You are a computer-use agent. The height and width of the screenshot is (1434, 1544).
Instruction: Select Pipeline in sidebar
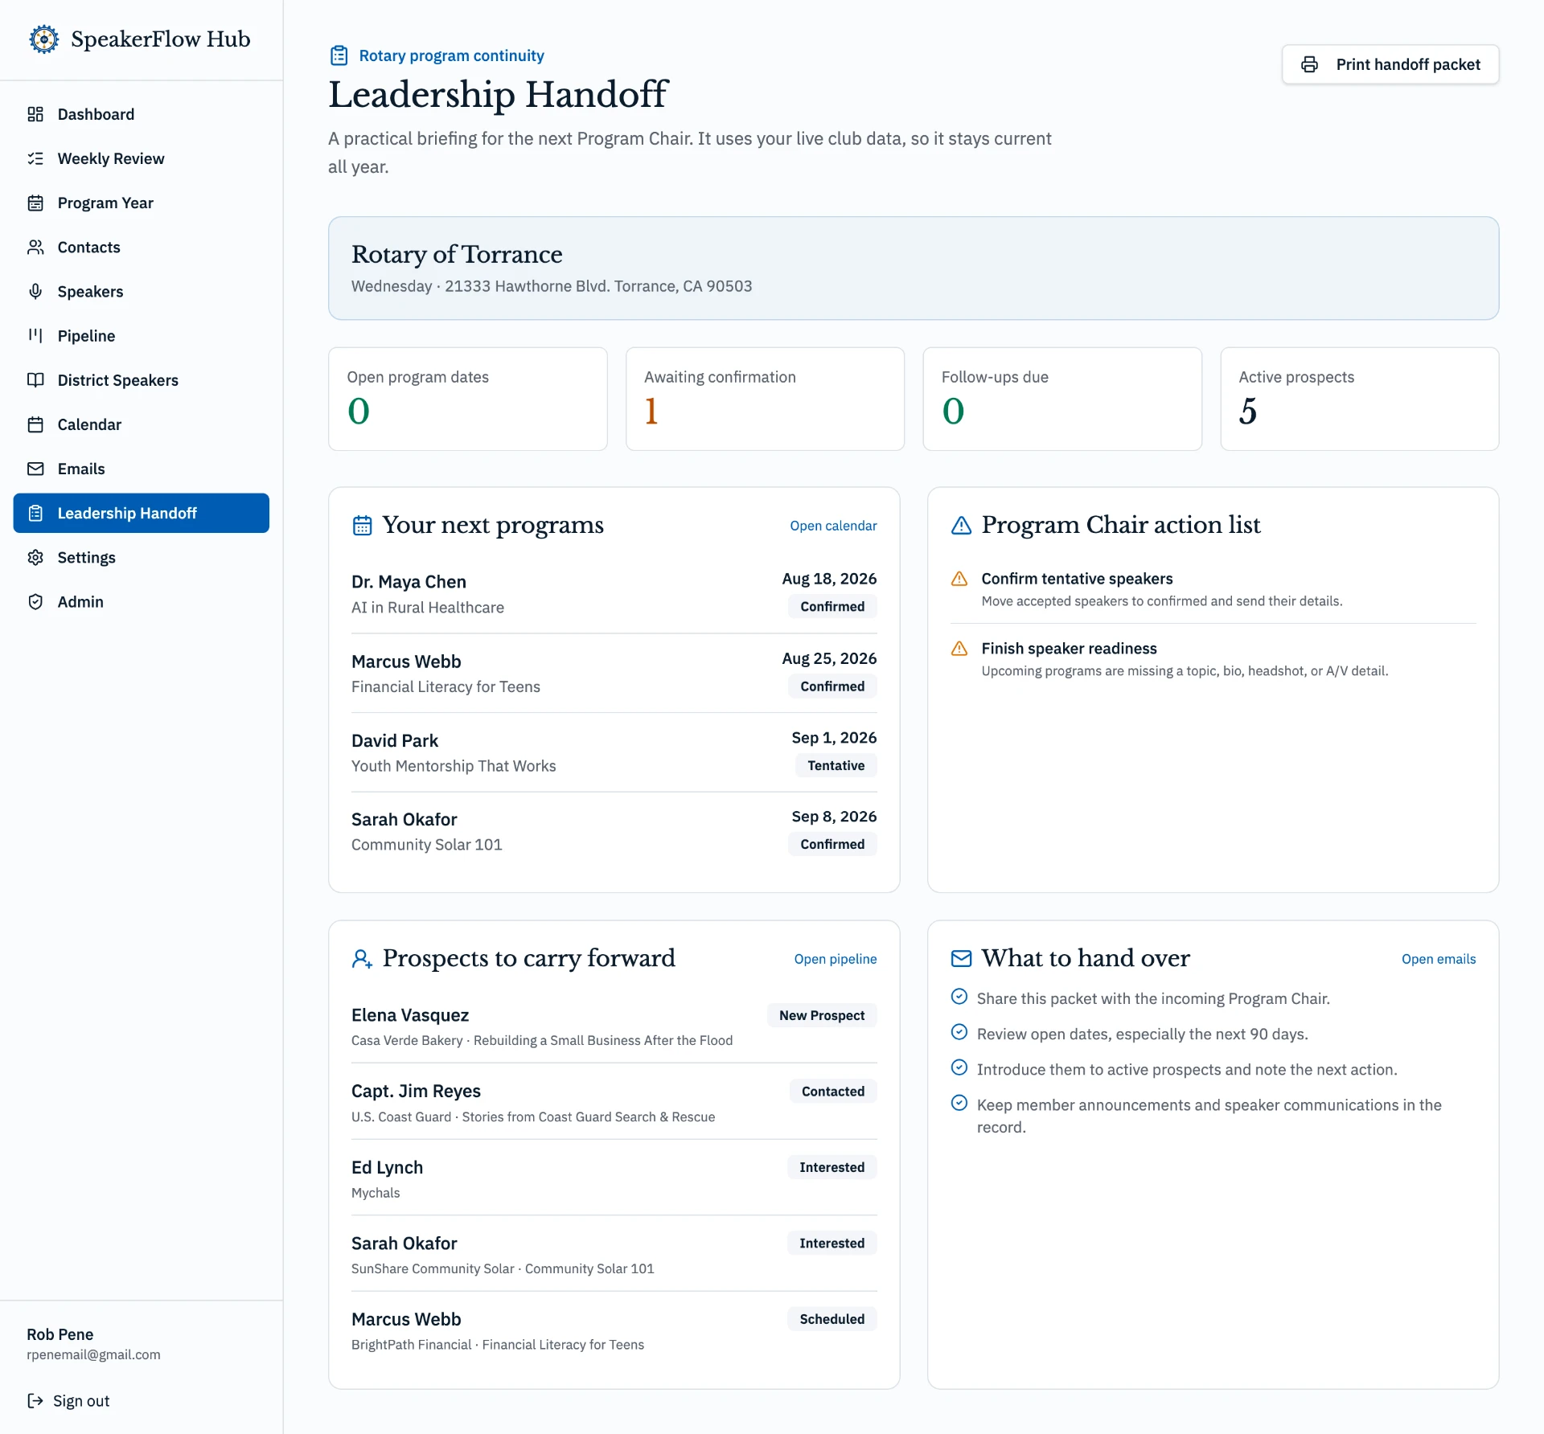pos(142,335)
